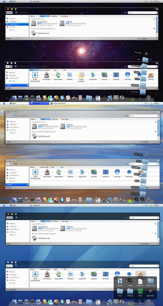163x306 pixels.
Task: Open the 'image problems' folder
Action: (x=81, y=77)
